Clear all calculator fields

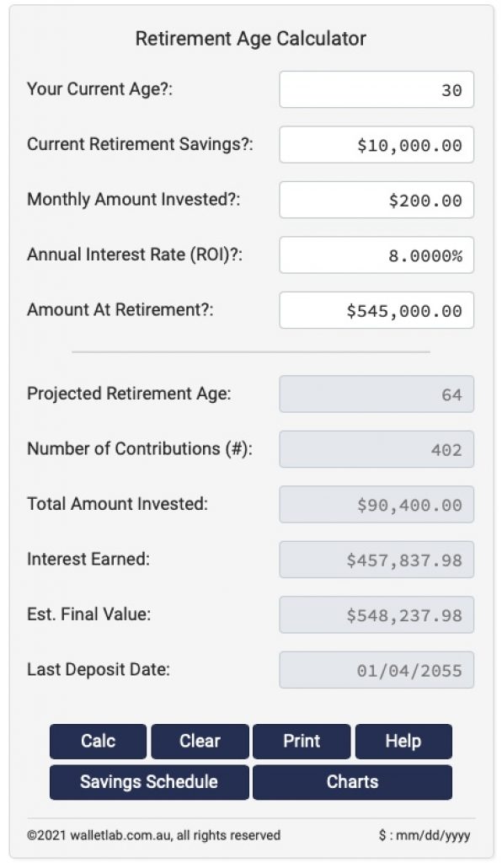200,741
